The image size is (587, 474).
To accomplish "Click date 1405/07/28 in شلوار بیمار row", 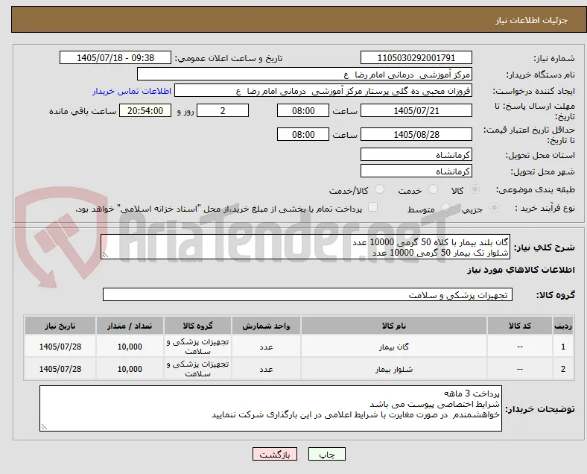I will click(x=60, y=369).
